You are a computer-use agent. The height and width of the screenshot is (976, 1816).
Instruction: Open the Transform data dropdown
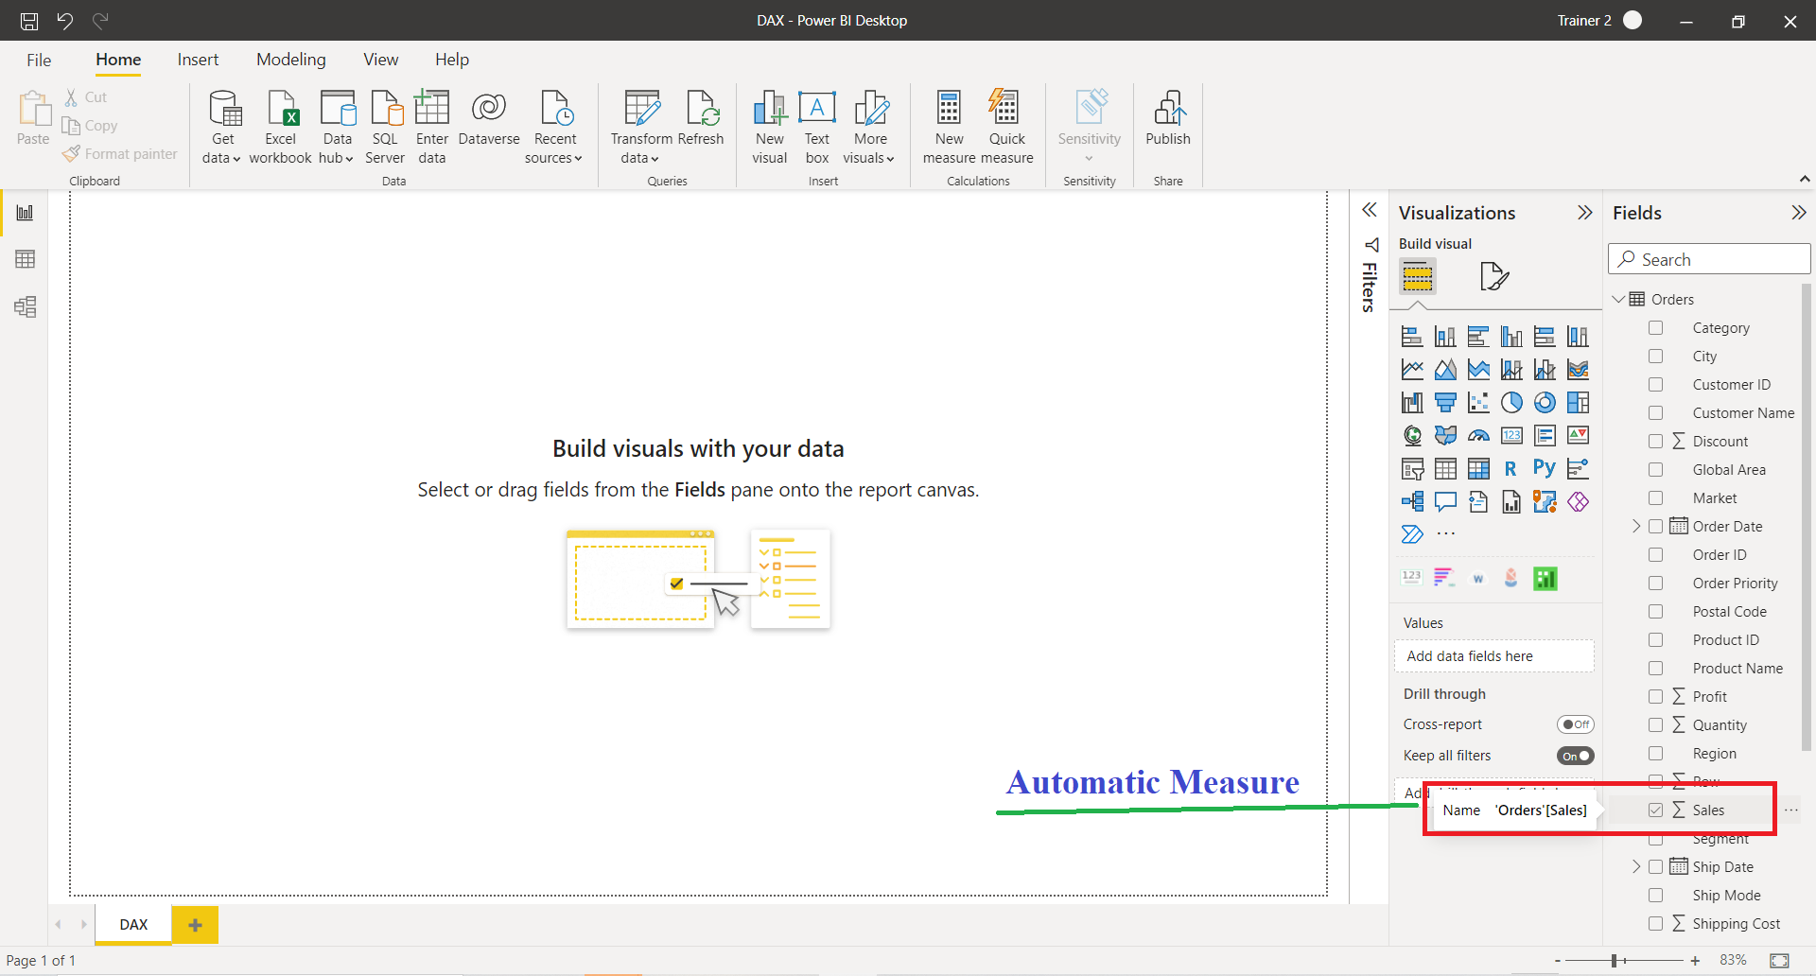click(x=641, y=128)
